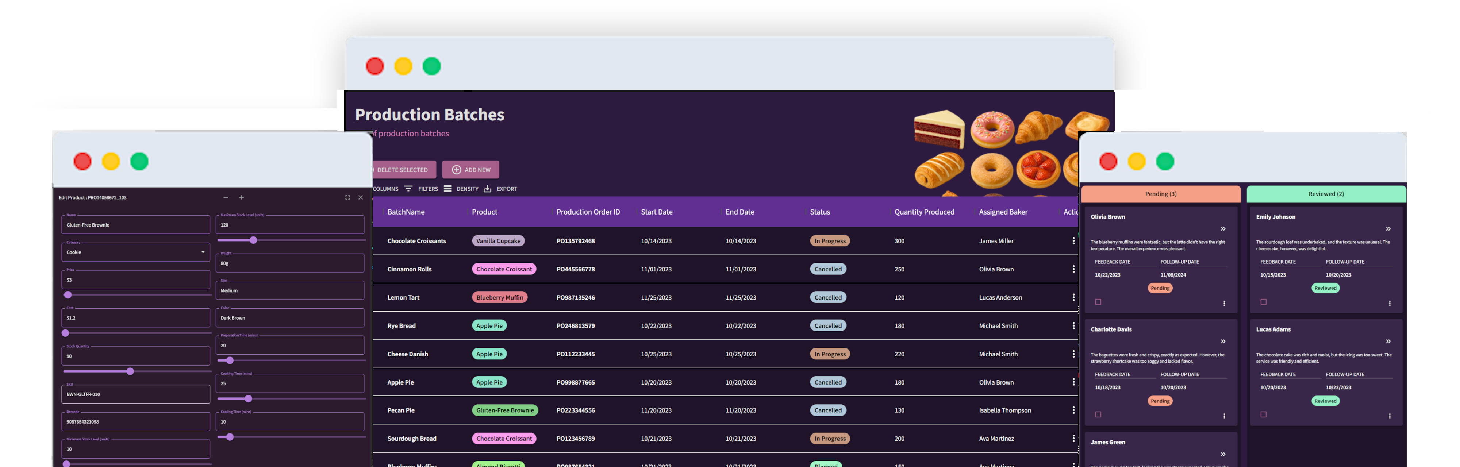This screenshot has height=467, width=1460.
Task: Open row menu for Cheese Danish batch
Action: (x=1073, y=354)
